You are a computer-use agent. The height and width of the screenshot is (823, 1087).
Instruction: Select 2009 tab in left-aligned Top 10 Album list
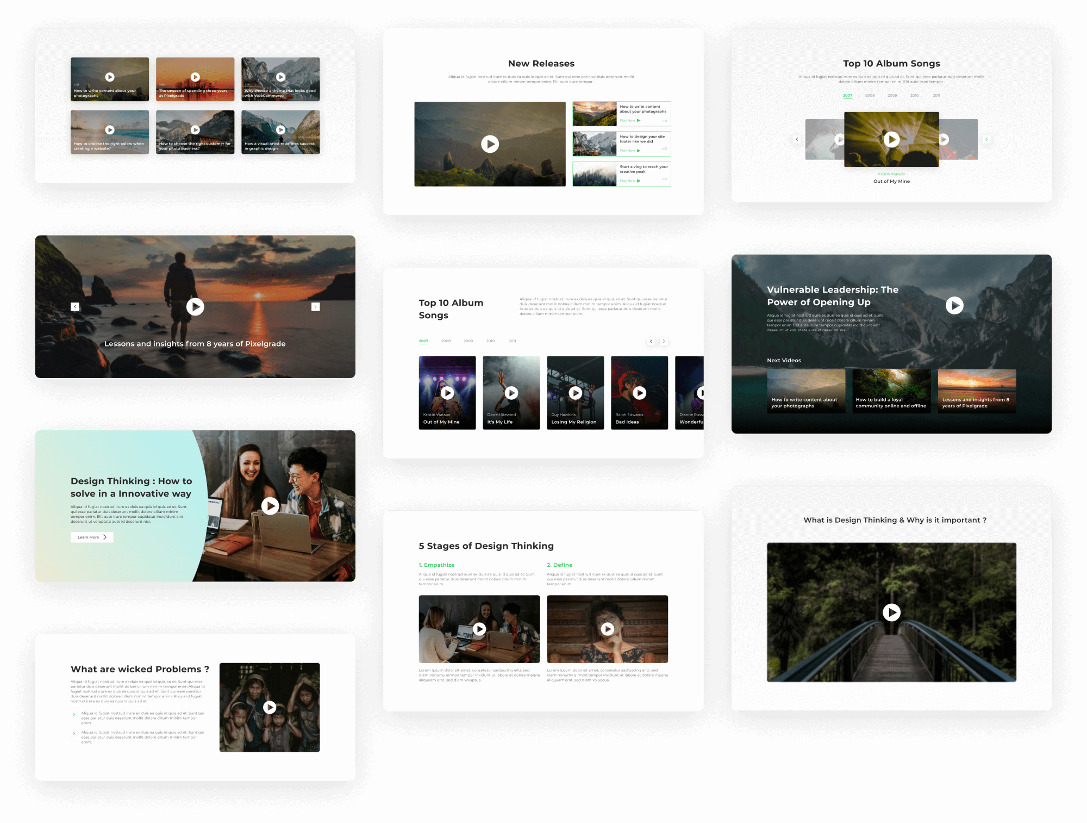(468, 341)
